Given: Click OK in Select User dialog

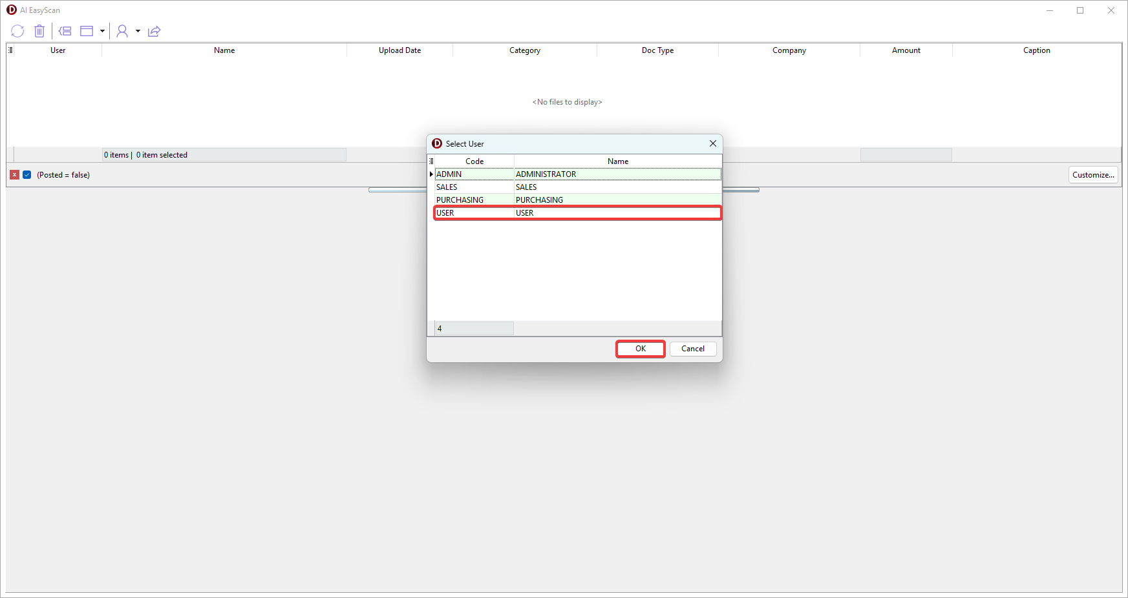Looking at the screenshot, I should (640, 349).
